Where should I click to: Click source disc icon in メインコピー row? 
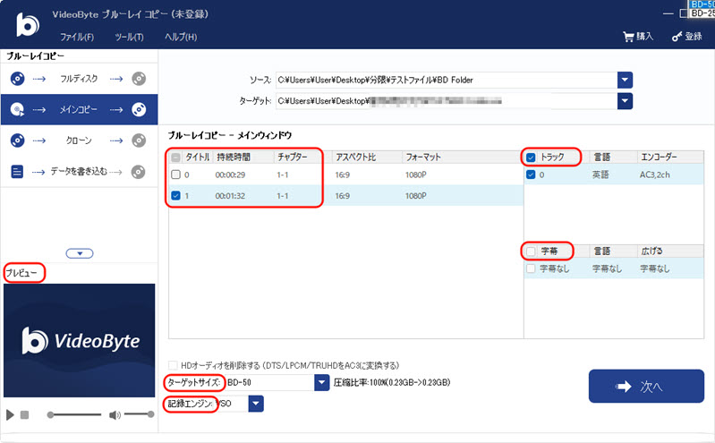(x=17, y=109)
